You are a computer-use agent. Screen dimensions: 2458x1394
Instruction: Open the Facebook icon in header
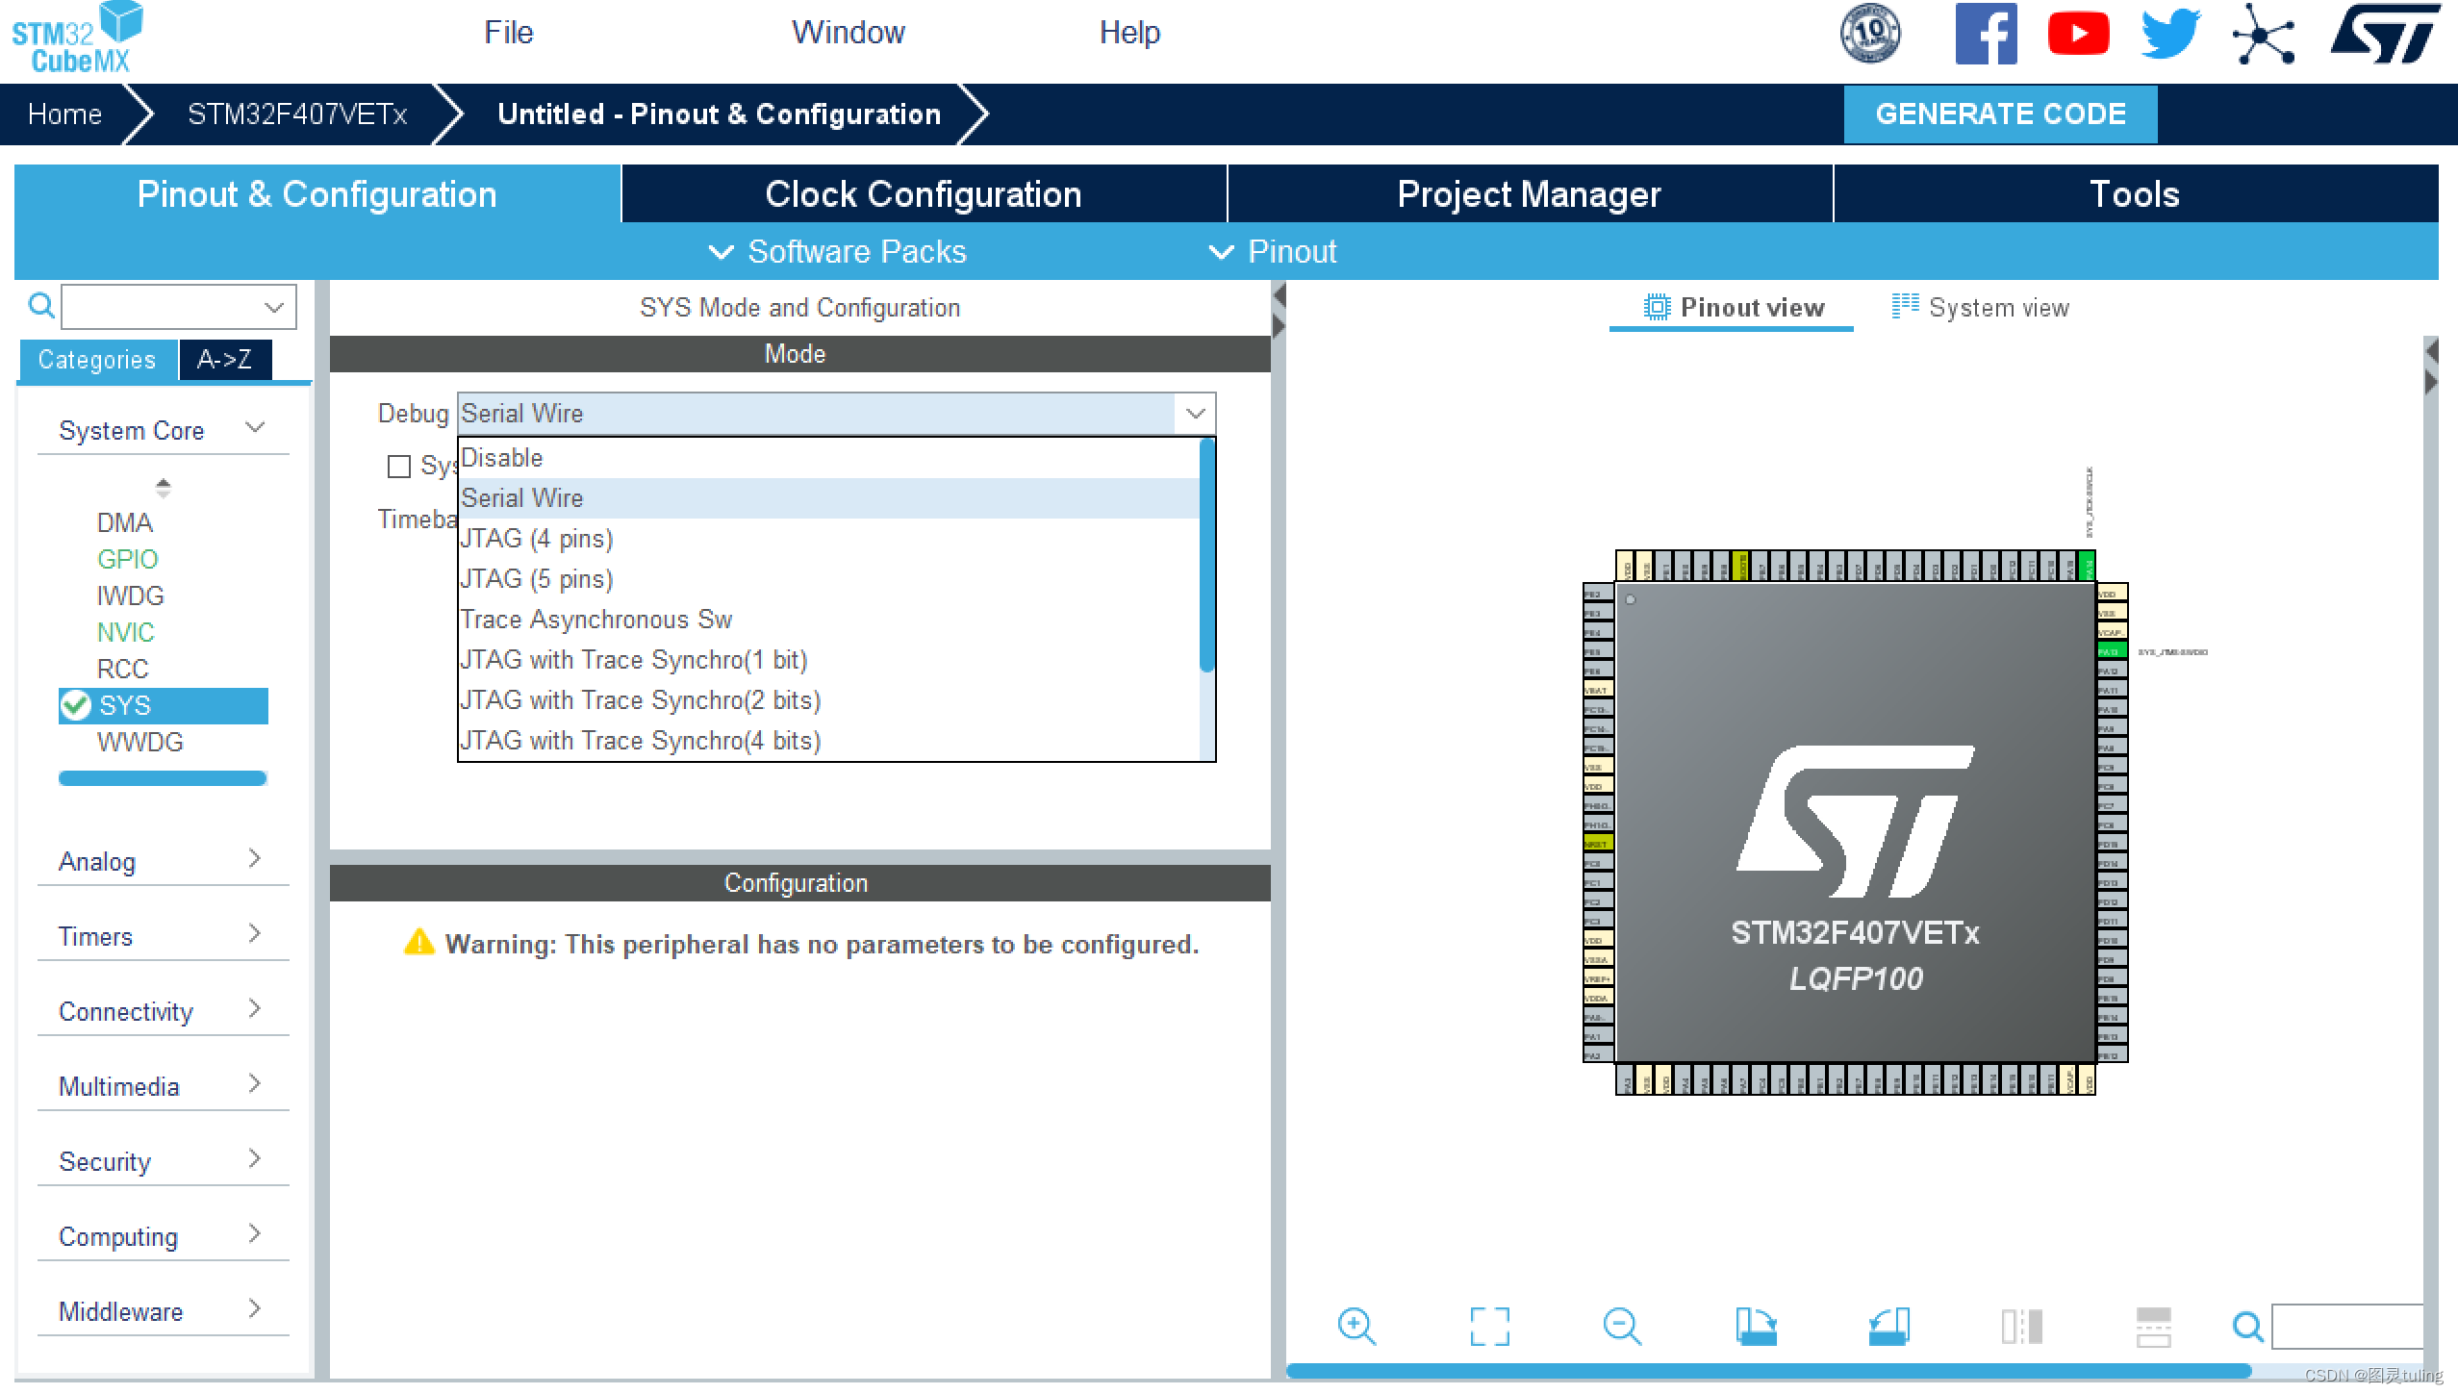pyautogui.click(x=1986, y=35)
